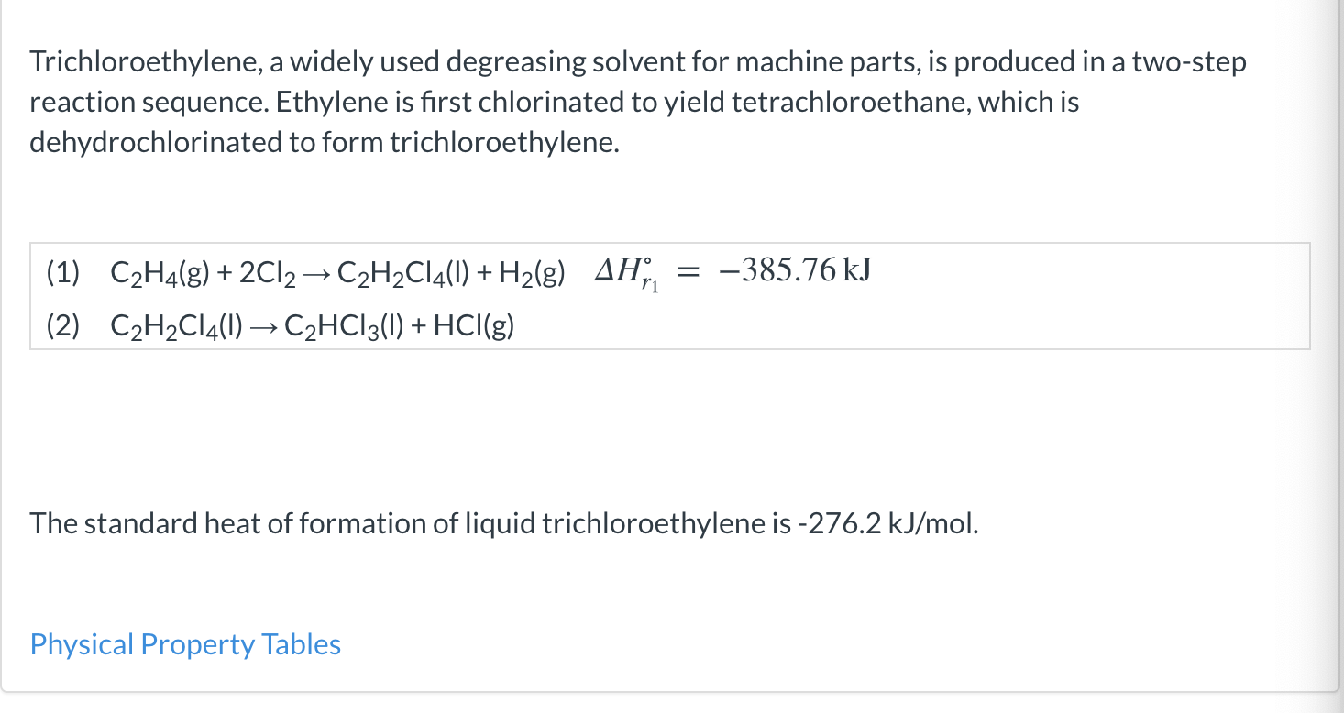
Task: Select equation (1) in the boxed region
Action: coord(367,270)
